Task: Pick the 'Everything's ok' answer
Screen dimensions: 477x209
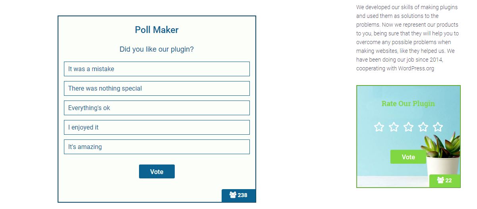Action: point(156,108)
